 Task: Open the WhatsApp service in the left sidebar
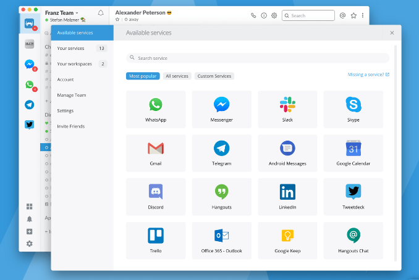pos(30,84)
